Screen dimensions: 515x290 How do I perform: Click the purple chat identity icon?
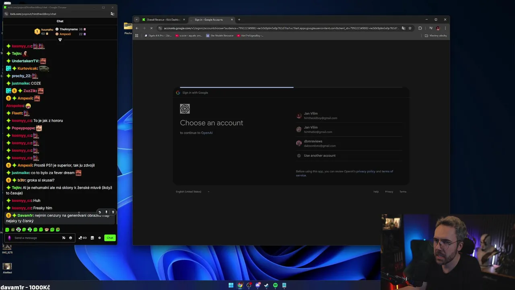pyautogui.click(x=10, y=238)
